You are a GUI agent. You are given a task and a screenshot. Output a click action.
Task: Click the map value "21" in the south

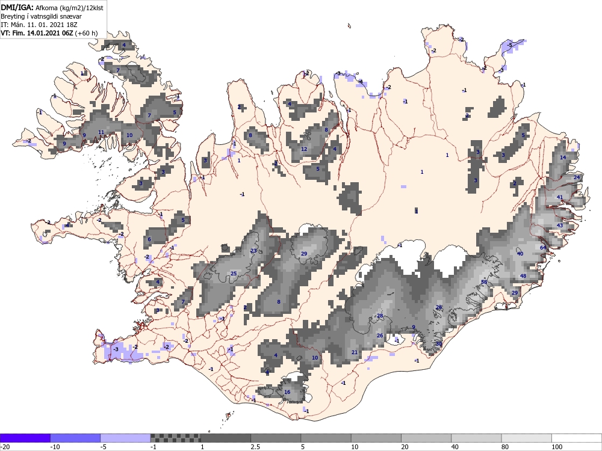tap(355, 352)
